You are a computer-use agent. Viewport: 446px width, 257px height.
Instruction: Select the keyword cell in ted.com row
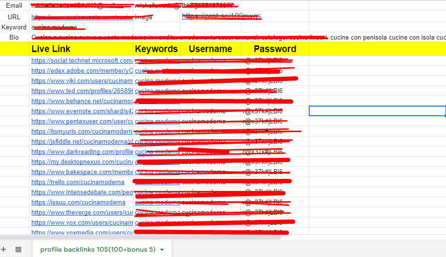pos(157,91)
